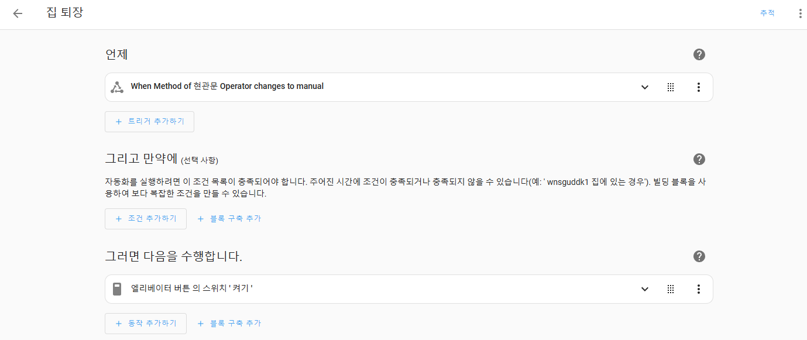Click the page title 집 퇴장
Image resolution: width=807 pixels, height=340 pixels.
coord(65,12)
